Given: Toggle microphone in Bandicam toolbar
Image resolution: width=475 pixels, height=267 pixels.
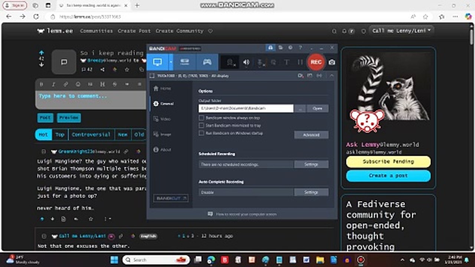Looking at the screenshot, I should click(261, 62).
